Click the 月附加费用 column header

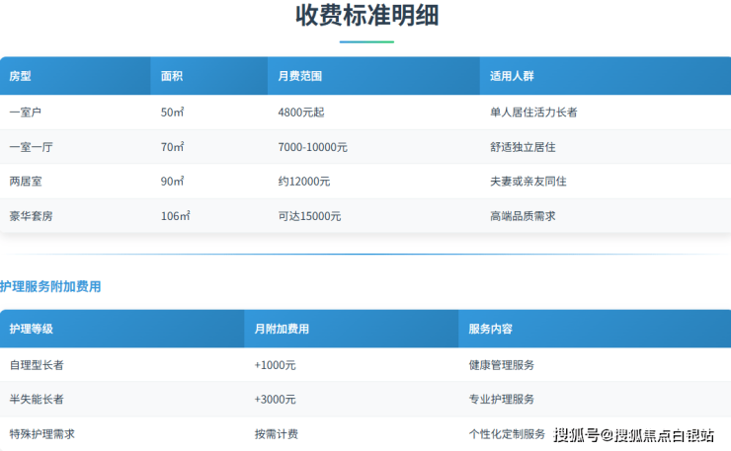(x=282, y=329)
